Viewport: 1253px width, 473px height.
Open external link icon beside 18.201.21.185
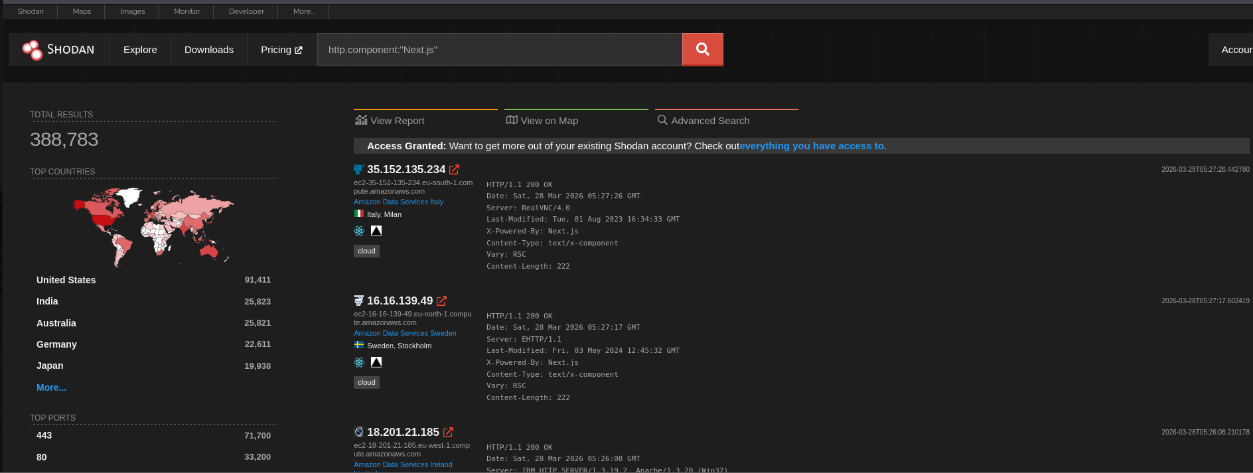[448, 433]
